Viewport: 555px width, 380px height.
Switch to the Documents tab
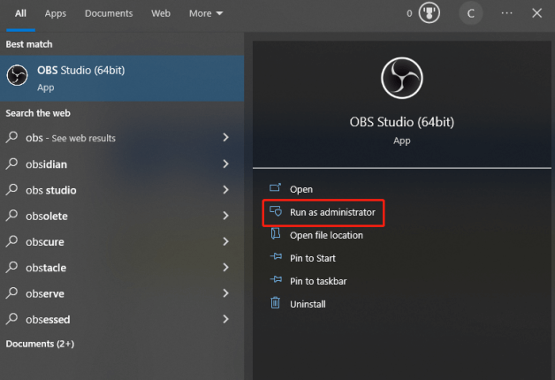point(109,13)
